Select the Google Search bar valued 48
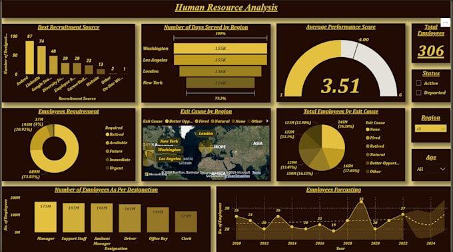 (x=53, y=65)
